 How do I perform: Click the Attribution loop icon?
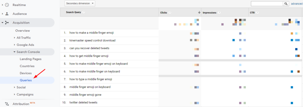[7, 104]
